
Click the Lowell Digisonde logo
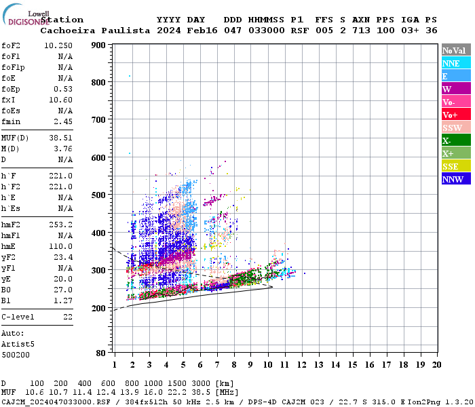[26, 14]
